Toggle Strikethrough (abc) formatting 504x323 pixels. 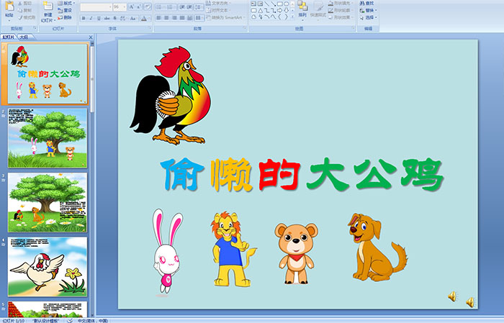coord(107,18)
